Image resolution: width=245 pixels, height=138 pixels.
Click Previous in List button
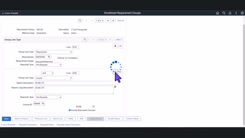[x=41, y=119]
